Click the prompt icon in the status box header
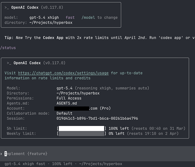 coord(9,63)
